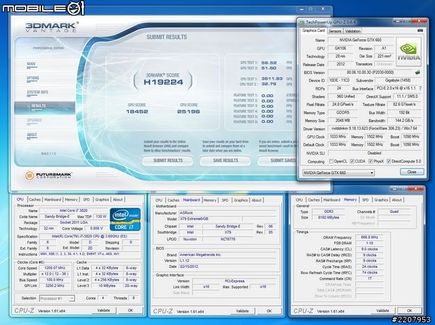Open Caches tab in the CPU window

pos(35,199)
